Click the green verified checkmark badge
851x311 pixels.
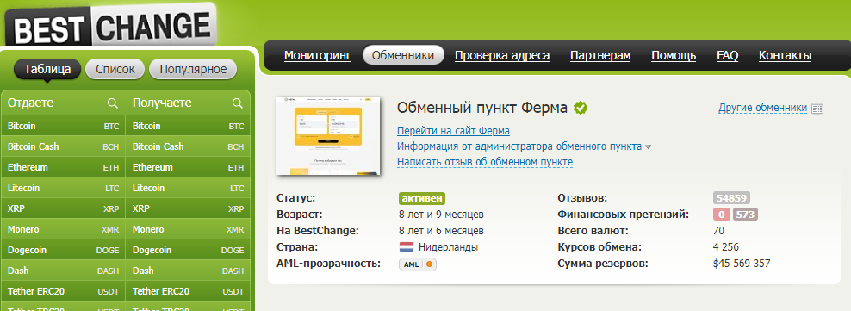581,108
